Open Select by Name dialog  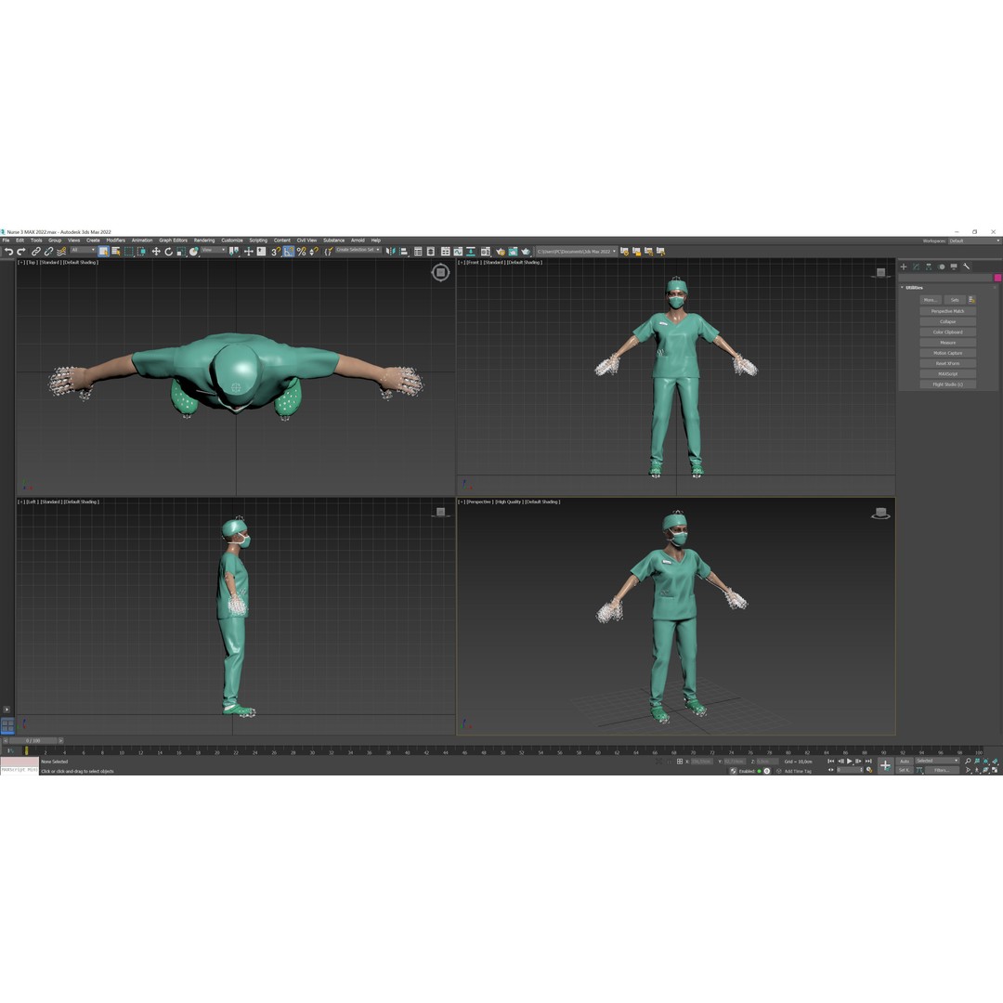[116, 252]
